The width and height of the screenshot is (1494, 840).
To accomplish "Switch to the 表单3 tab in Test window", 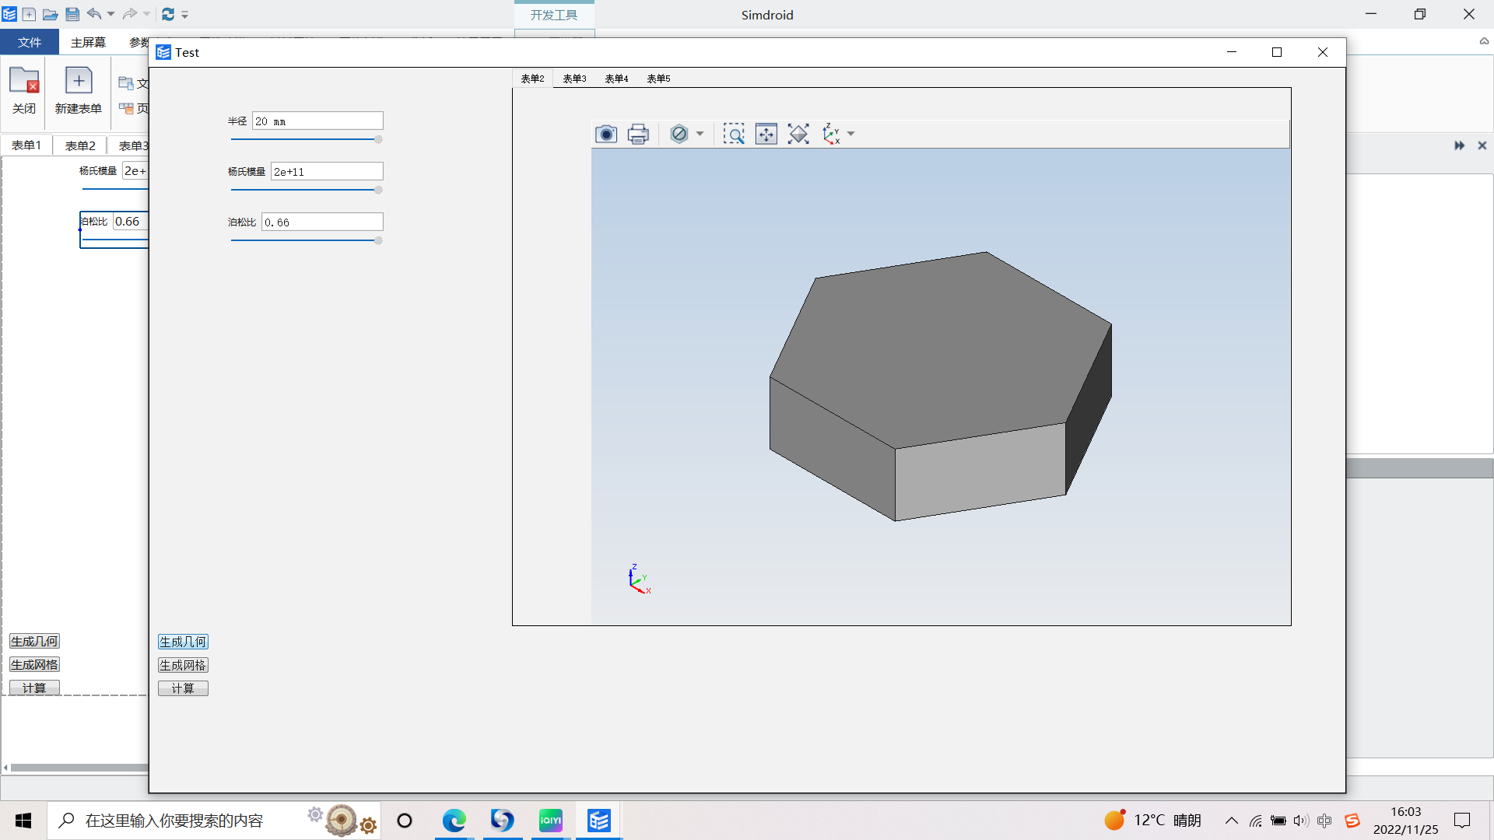I will 574,79.
